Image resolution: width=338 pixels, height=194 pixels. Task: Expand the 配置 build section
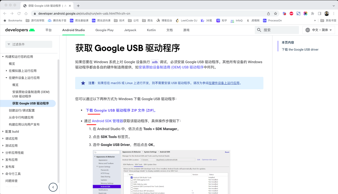(3, 131)
